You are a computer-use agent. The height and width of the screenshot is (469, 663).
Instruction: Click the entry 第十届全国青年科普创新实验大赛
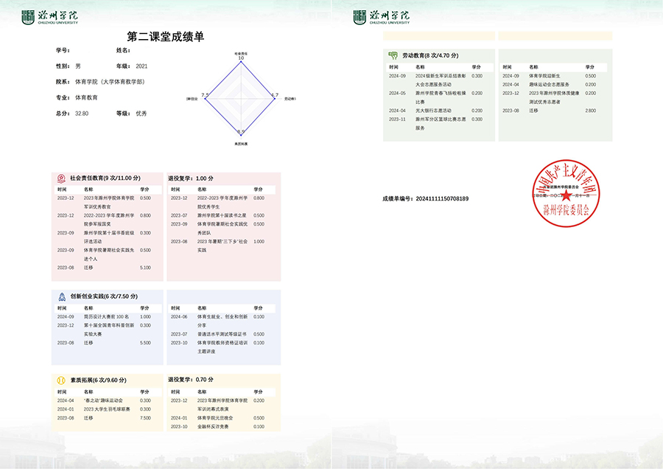(109, 330)
